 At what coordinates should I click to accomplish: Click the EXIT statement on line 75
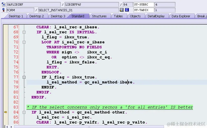pos(53,67)
